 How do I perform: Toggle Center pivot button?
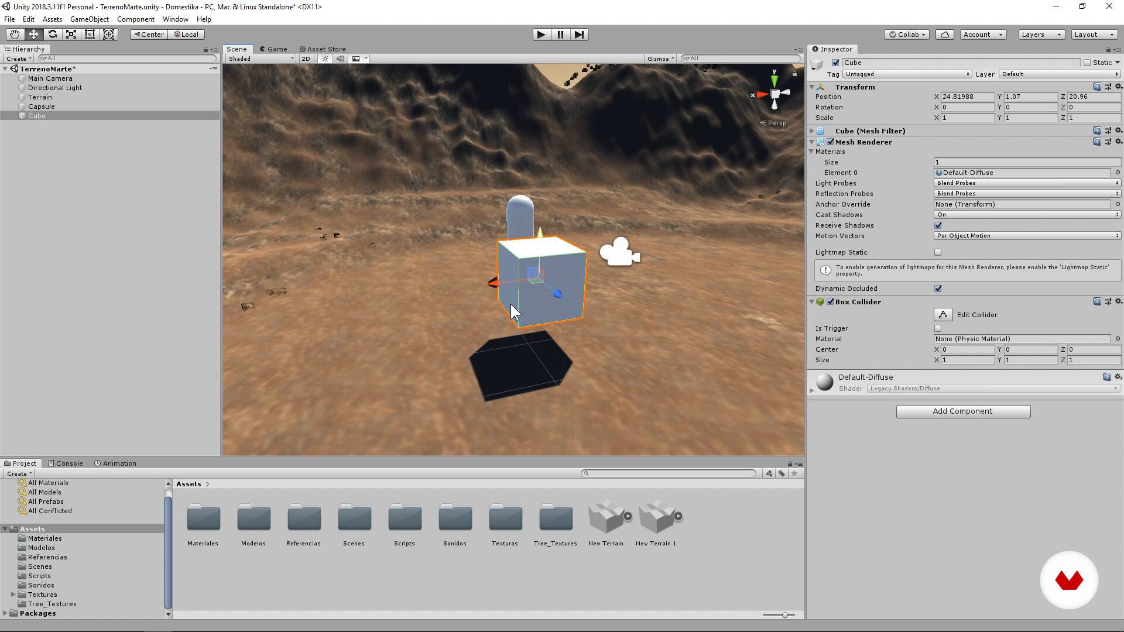click(149, 35)
